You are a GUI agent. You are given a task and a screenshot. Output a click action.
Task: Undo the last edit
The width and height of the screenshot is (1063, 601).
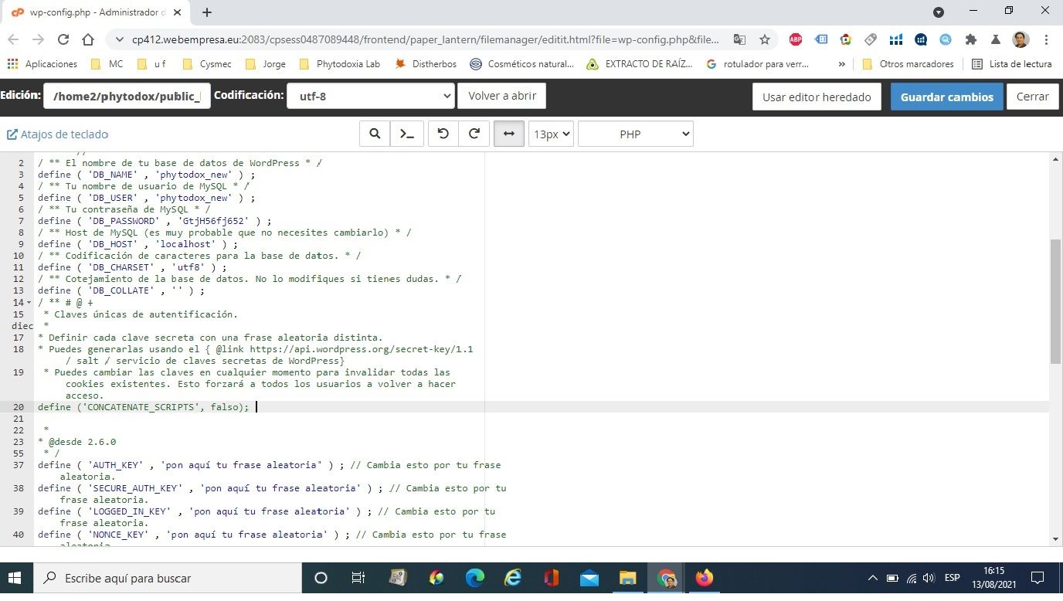coord(443,134)
